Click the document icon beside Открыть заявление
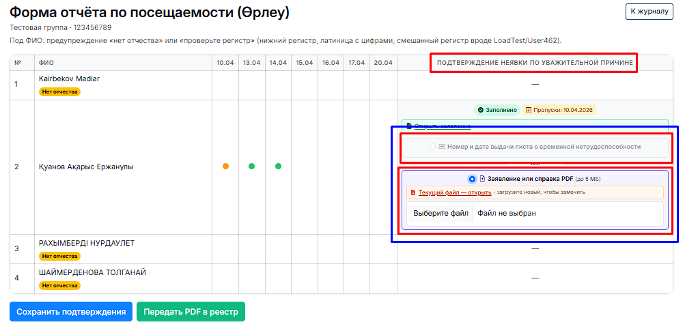This screenshot has height=331, width=685. click(409, 126)
